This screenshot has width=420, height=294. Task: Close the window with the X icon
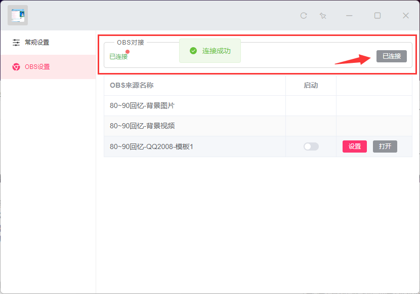tap(405, 16)
